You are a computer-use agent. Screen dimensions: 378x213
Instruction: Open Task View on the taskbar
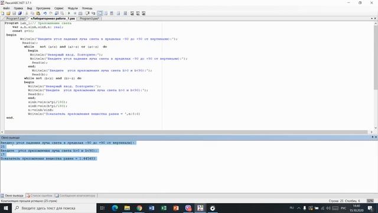[102, 208]
